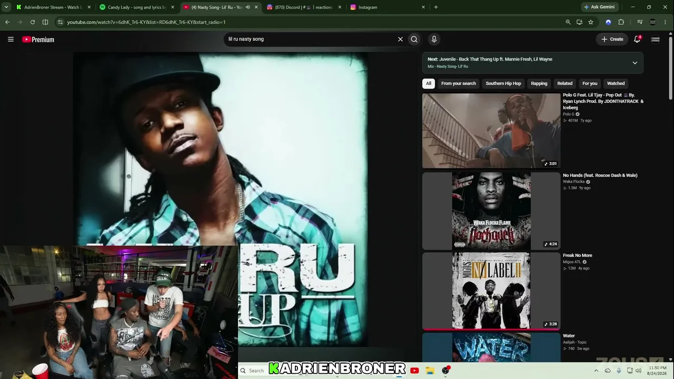
Task: Filter by Southern Hip Hop chip
Action: tap(503, 83)
